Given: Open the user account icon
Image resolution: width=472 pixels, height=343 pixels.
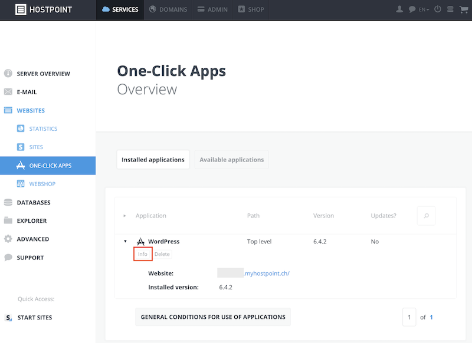Looking at the screenshot, I should (x=399, y=9).
